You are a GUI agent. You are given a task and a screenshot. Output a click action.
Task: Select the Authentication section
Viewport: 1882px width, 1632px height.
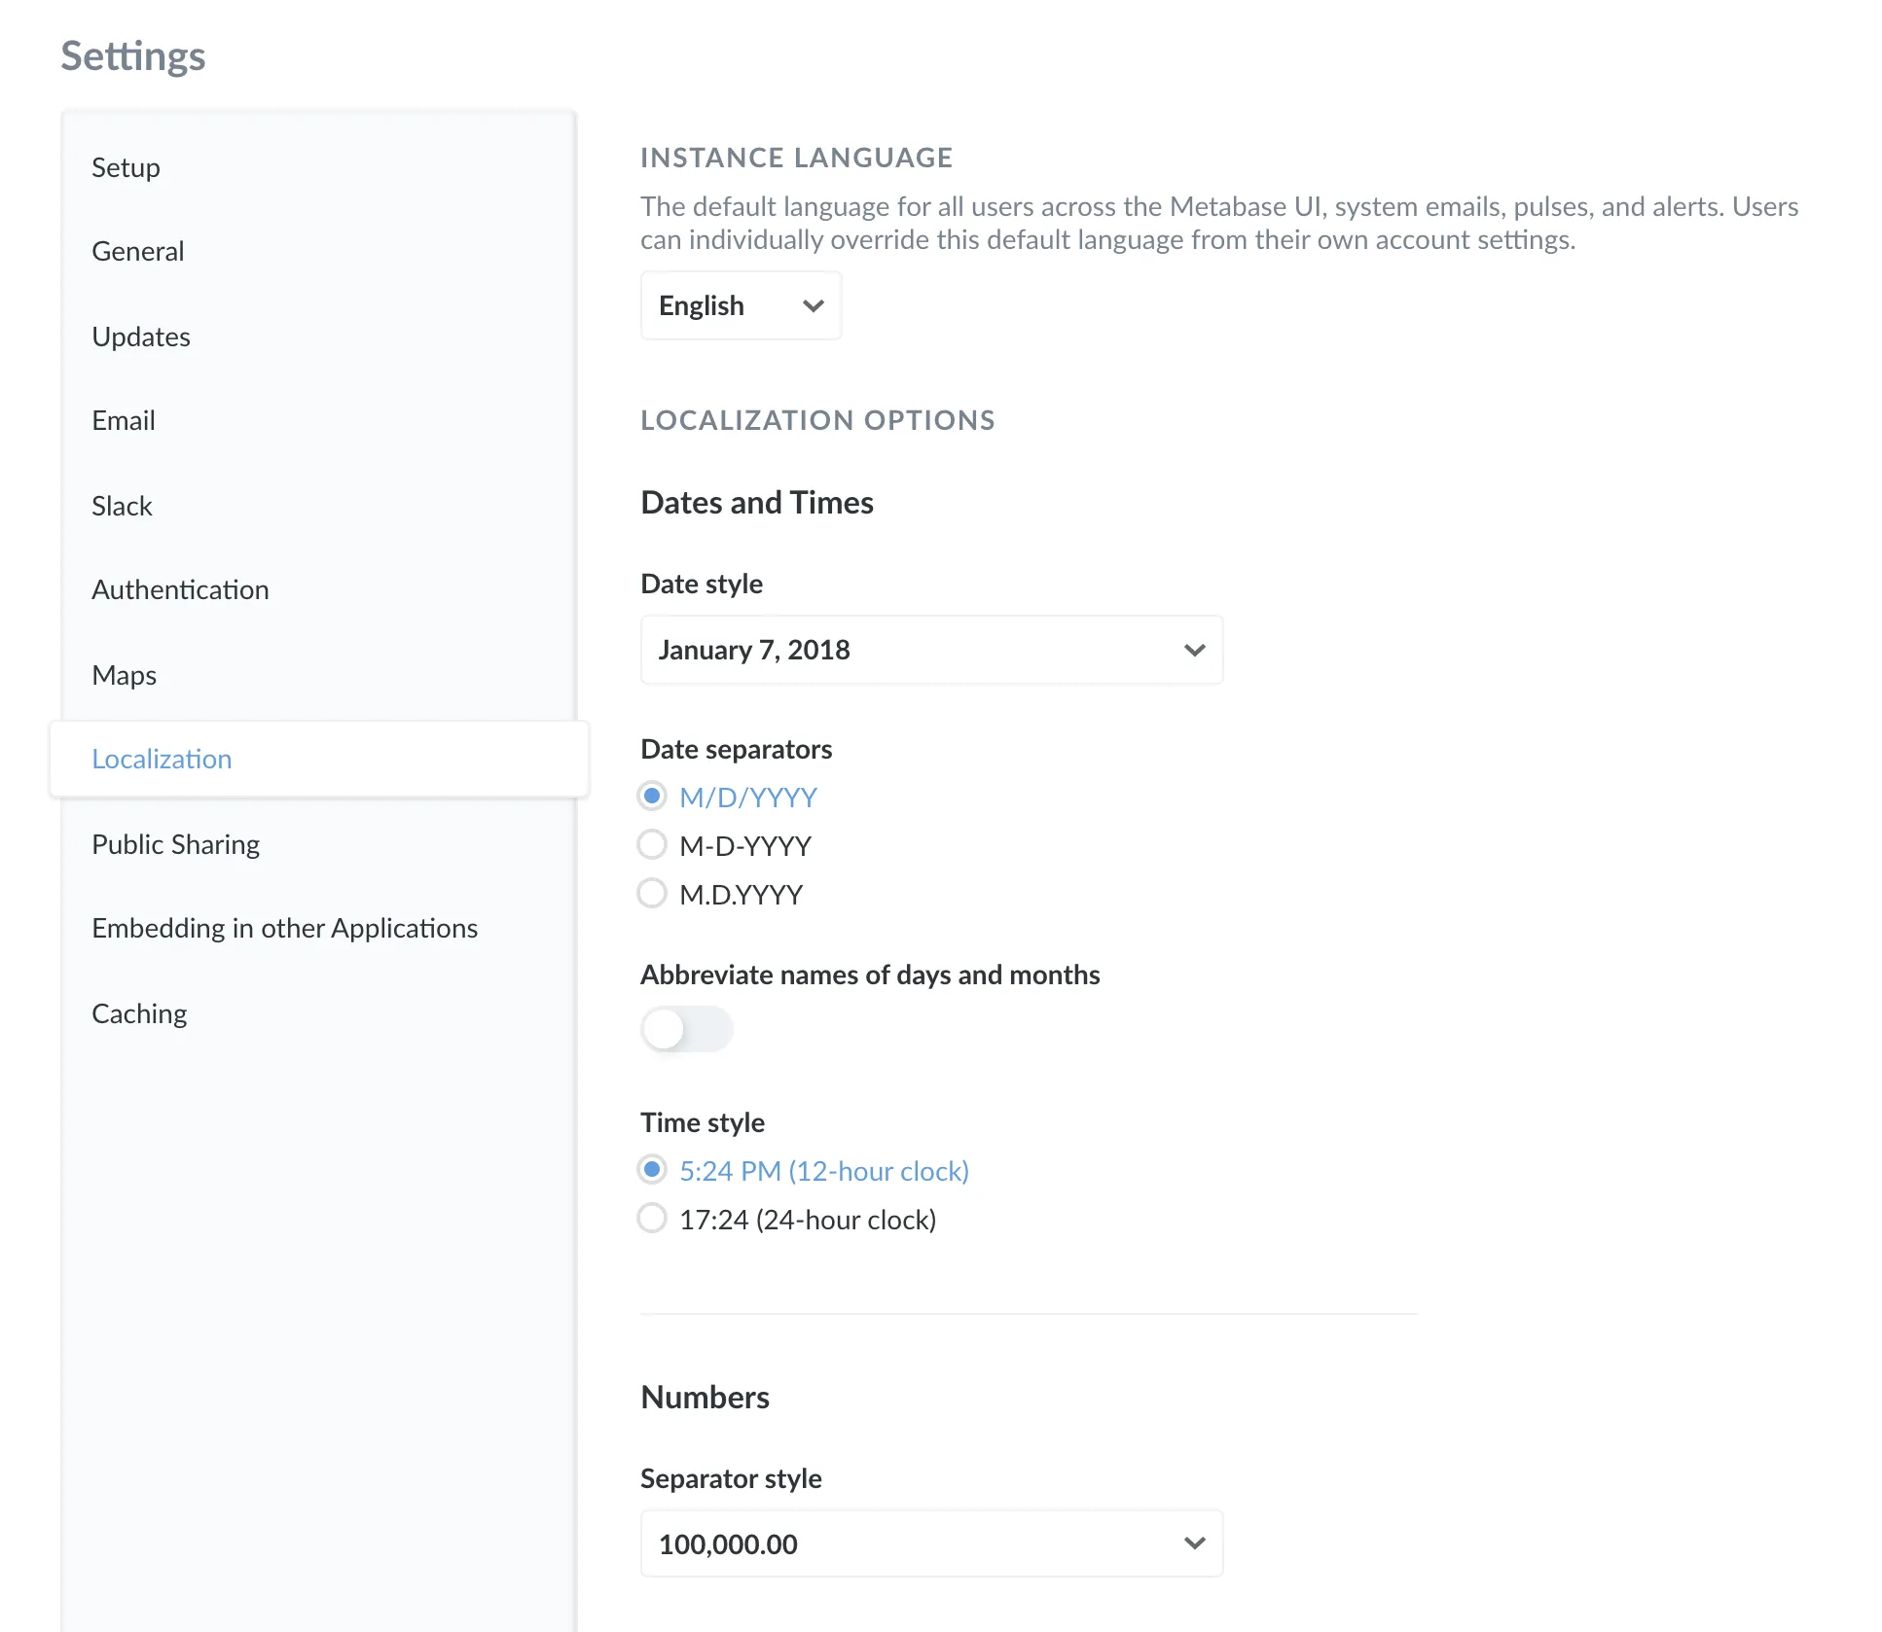tap(180, 589)
